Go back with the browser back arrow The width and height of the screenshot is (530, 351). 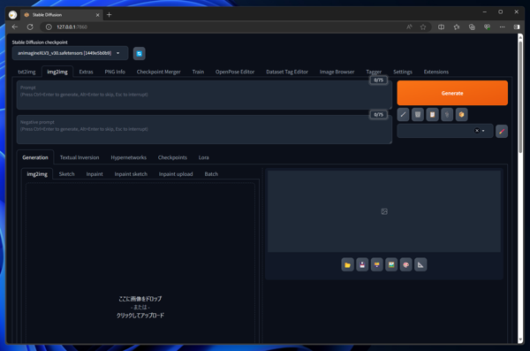(14, 27)
